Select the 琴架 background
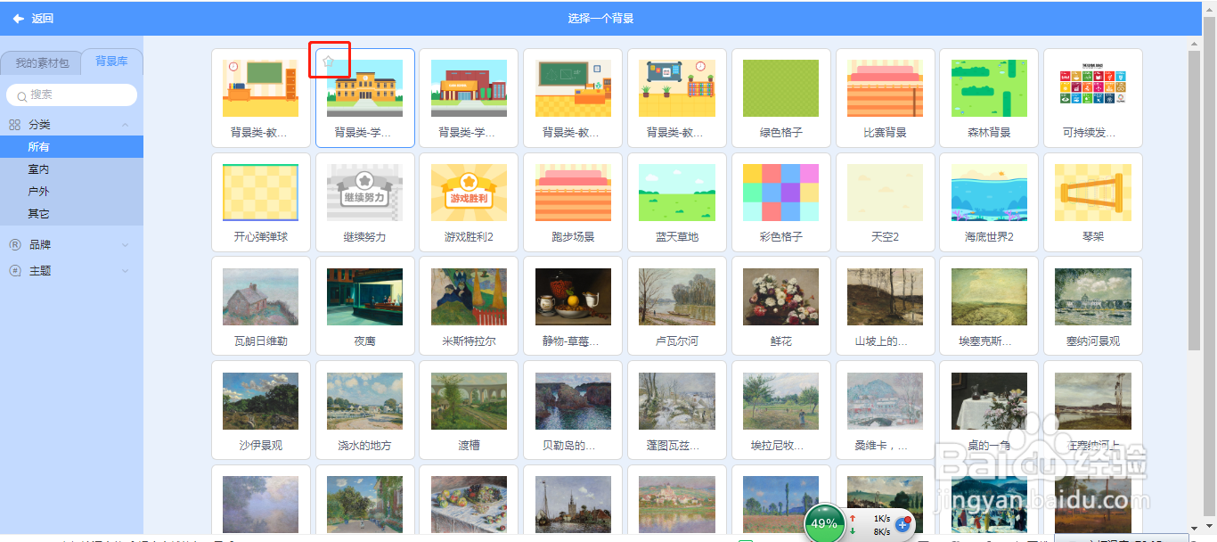The image size is (1217, 542). coord(1093,202)
